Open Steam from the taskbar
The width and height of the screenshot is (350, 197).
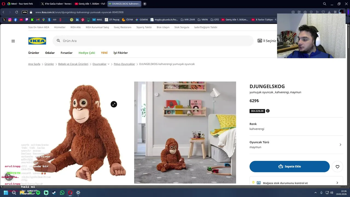pyautogui.click(x=54, y=193)
